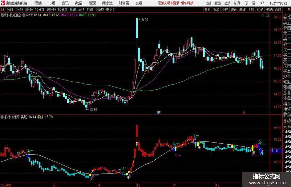This screenshot has width=291, height=187.
Task: Click the diamond icon above price axis
Action: click(x=263, y=15)
